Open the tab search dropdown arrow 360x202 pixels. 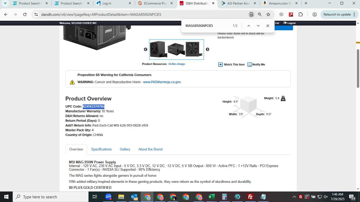[5, 3]
